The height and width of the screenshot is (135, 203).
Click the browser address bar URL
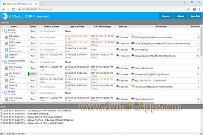pos(37,9)
